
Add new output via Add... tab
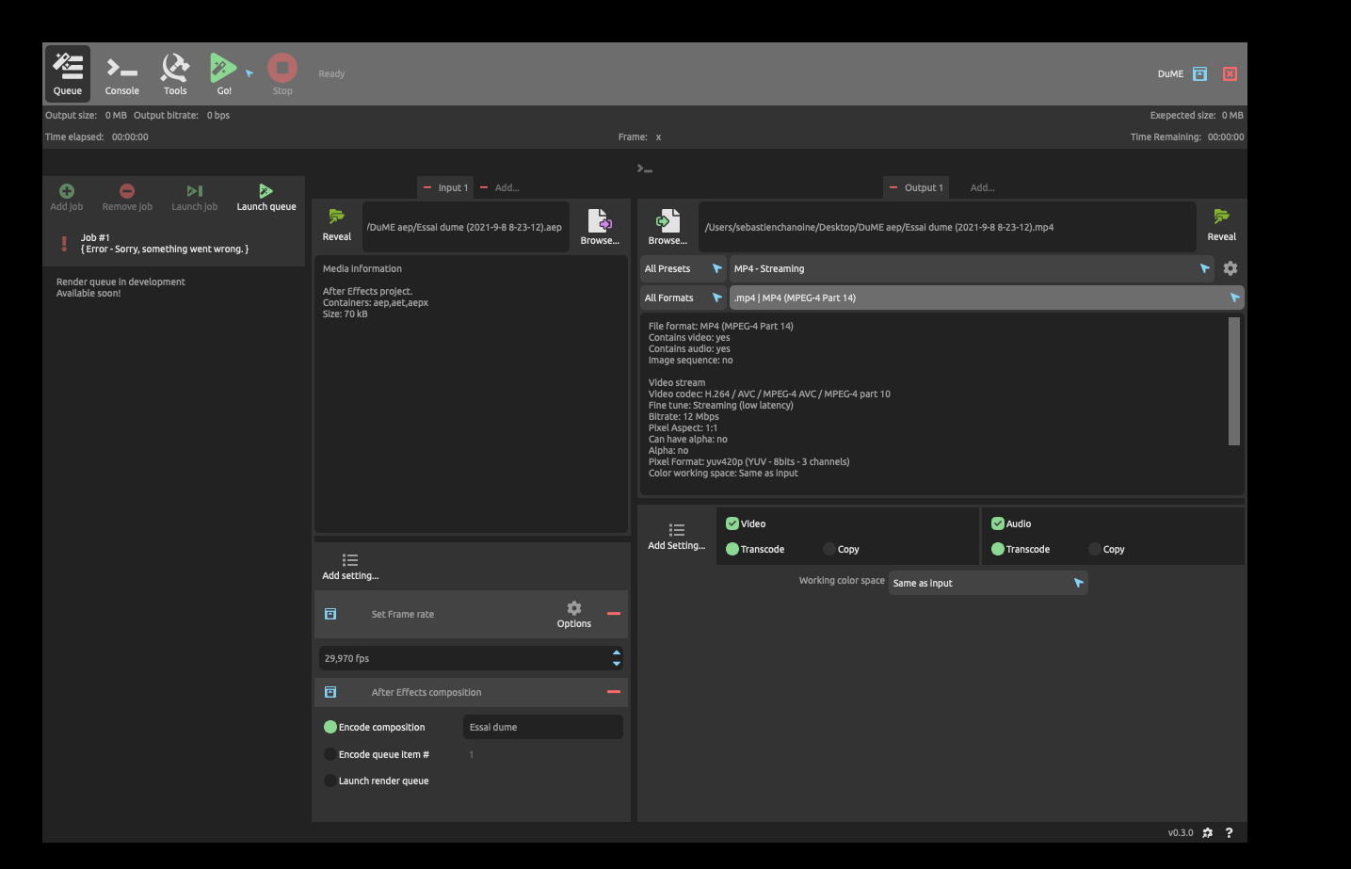tap(982, 187)
